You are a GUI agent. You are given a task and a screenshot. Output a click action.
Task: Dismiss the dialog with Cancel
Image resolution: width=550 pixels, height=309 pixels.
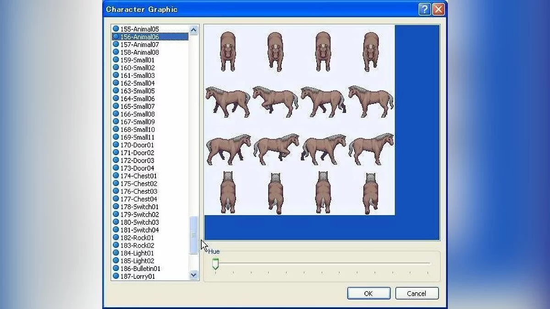pyautogui.click(x=417, y=293)
